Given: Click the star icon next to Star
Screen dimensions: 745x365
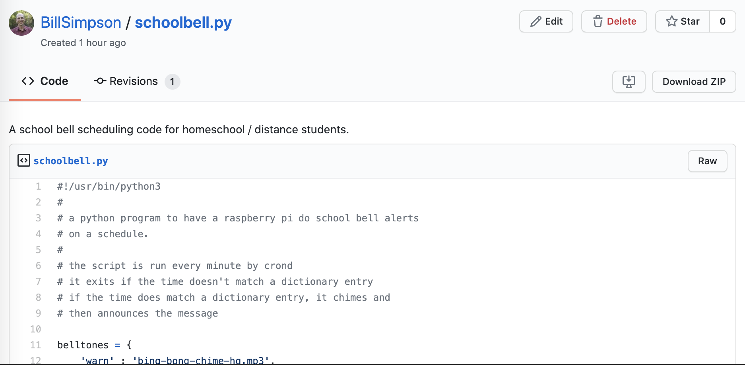Looking at the screenshot, I should pos(672,21).
